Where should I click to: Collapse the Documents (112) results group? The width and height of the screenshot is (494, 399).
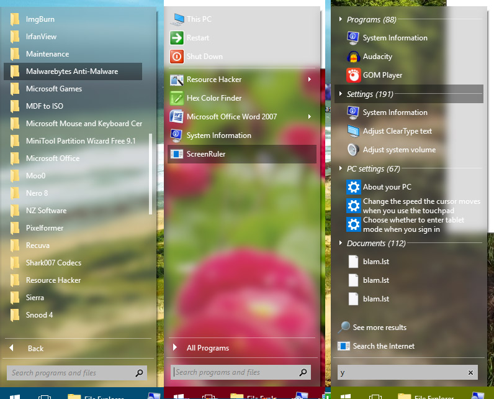coord(341,243)
